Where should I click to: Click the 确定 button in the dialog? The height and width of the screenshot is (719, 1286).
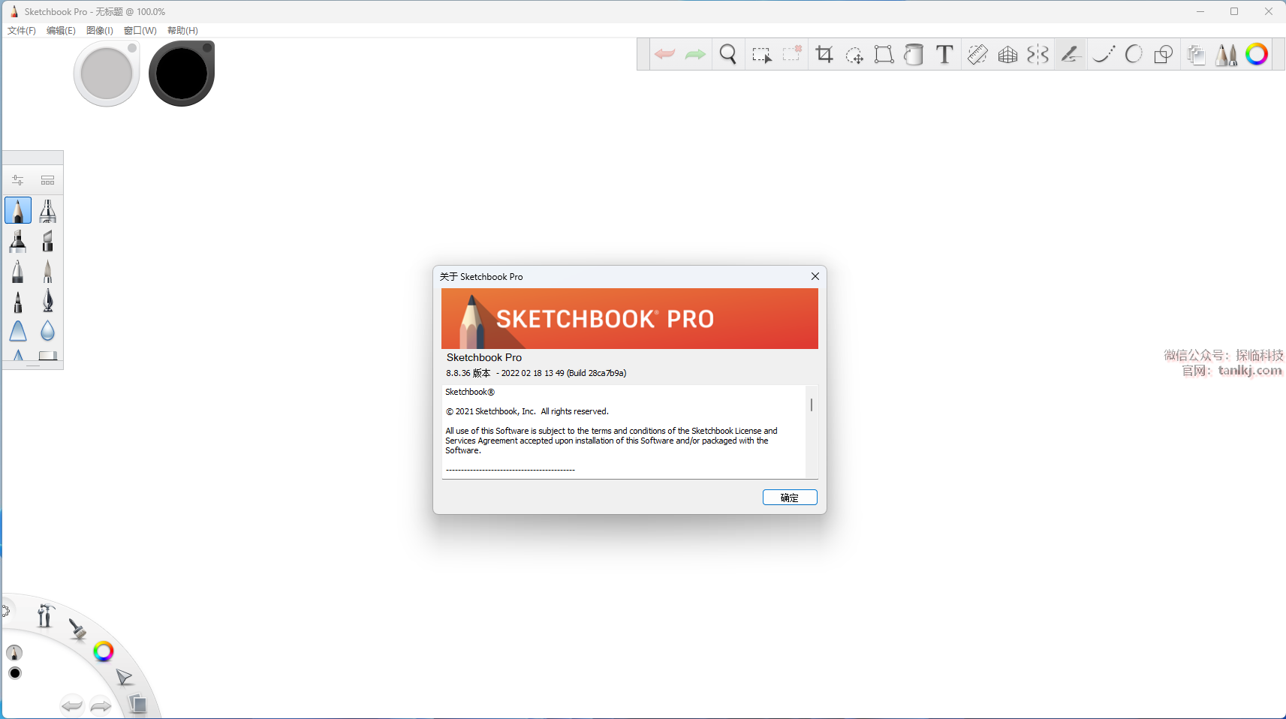pyautogui.click(x=789, y=498)
